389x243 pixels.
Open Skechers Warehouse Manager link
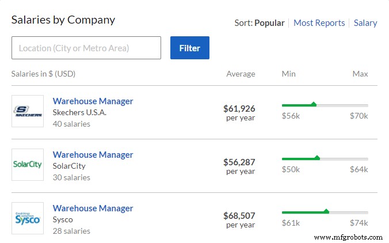pos(93,101)
